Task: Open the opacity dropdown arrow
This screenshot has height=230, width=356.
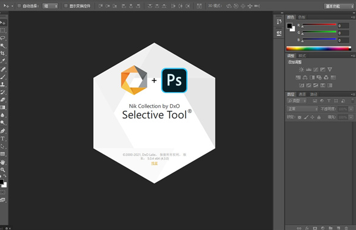Action: click(x=351, y=109)
